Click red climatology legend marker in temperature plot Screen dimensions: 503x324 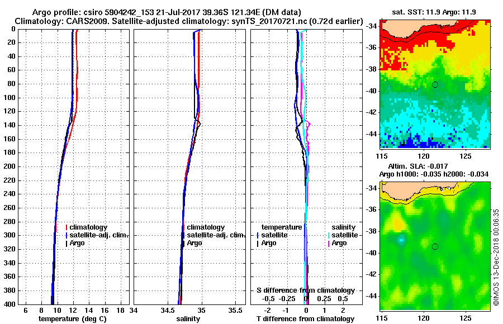67,227
